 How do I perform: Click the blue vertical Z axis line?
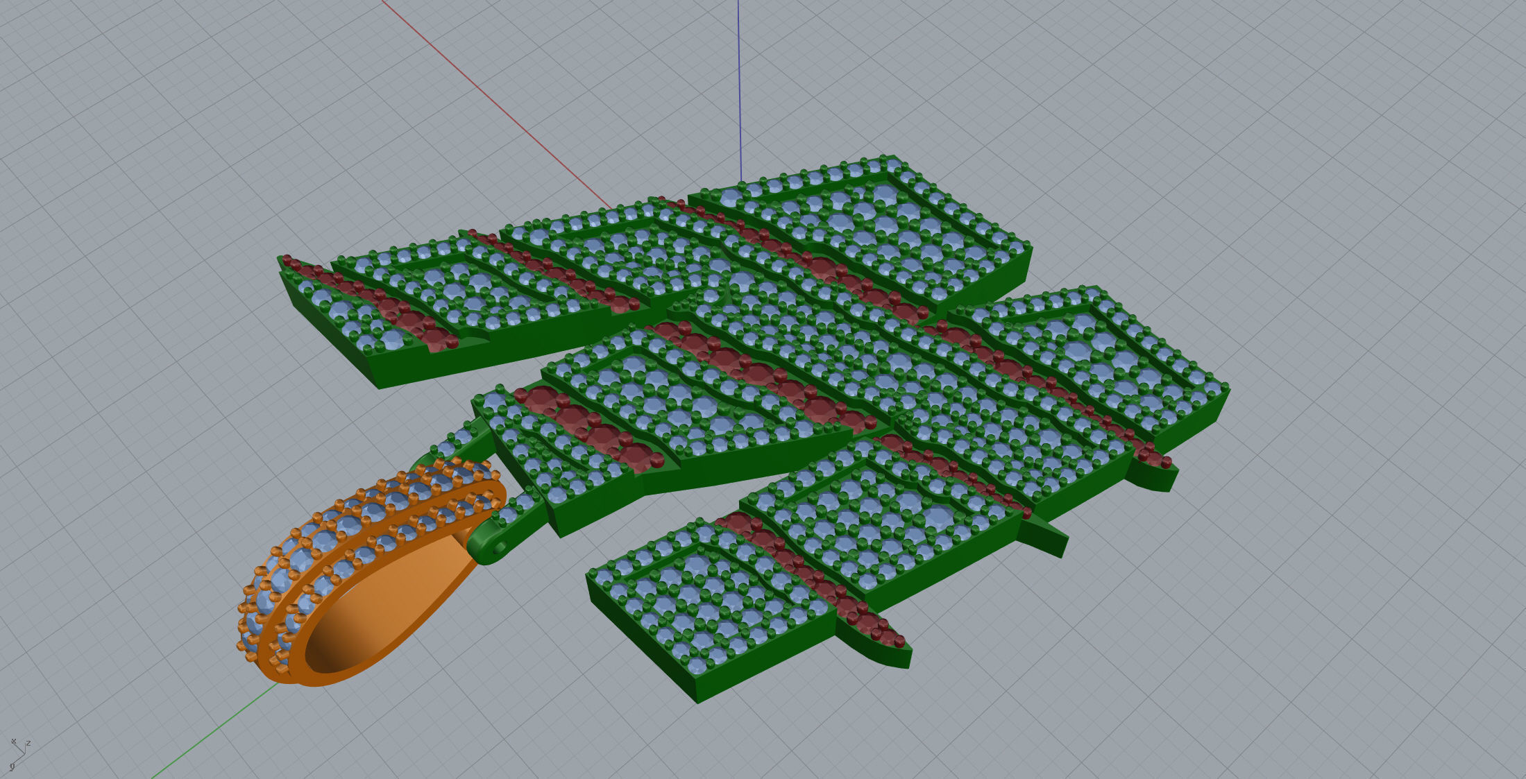740,90
